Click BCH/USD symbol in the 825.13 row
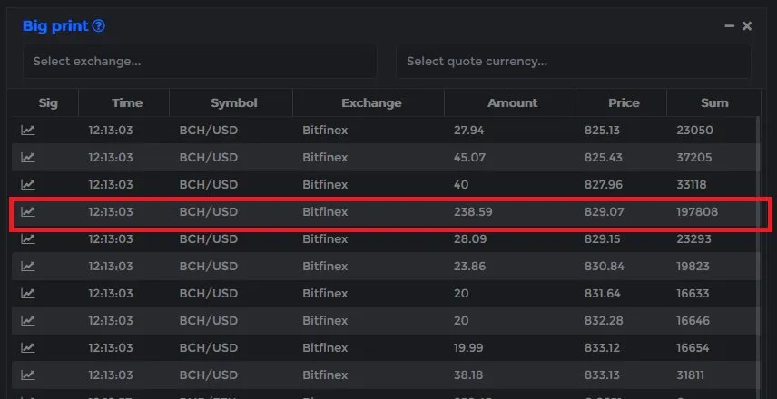Image resolution: width=777 pixels, height=399 pixels. pyautogui.click(x=209, y=131)
